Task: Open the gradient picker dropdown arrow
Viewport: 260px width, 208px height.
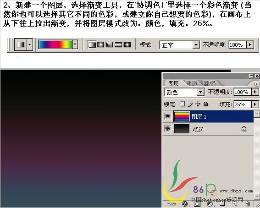Action: coord(75,44)
